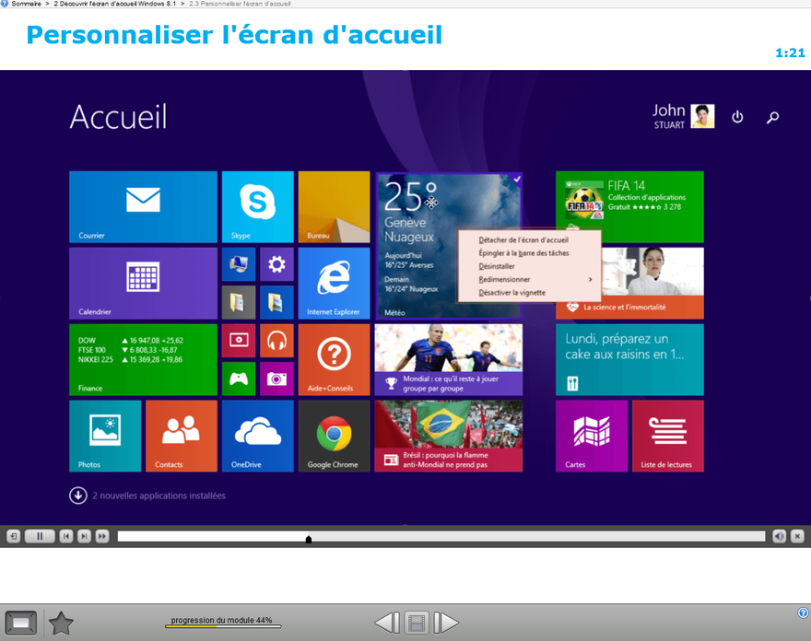Viewport: 811px width, 641px height.
Task: Pause the tutorial video playback
Action: 40,536
